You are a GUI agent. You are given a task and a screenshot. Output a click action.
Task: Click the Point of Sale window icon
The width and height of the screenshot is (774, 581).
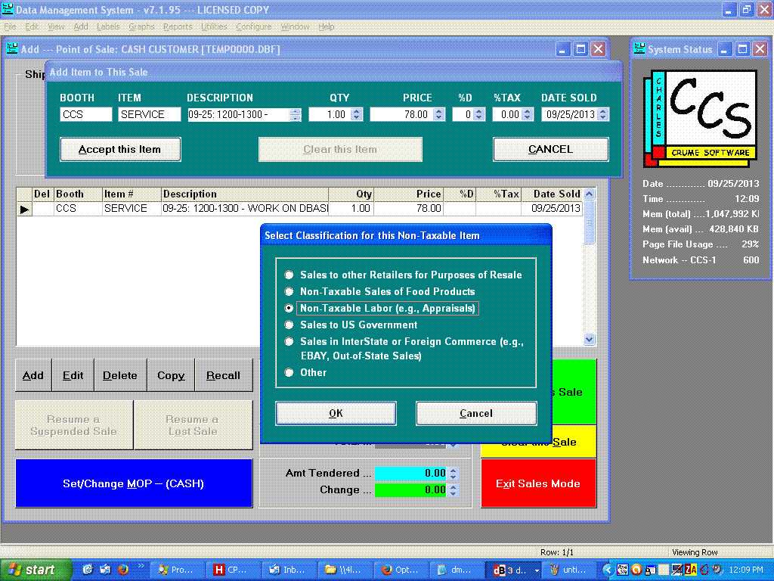[x=12, y=48]
